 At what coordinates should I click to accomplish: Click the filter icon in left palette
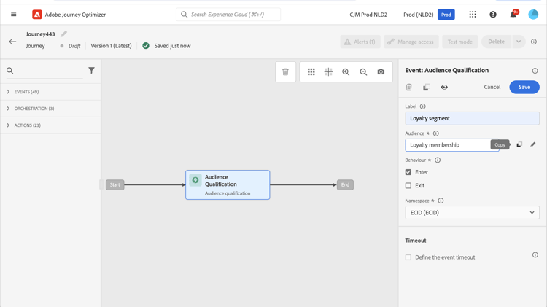coord(91,71)
